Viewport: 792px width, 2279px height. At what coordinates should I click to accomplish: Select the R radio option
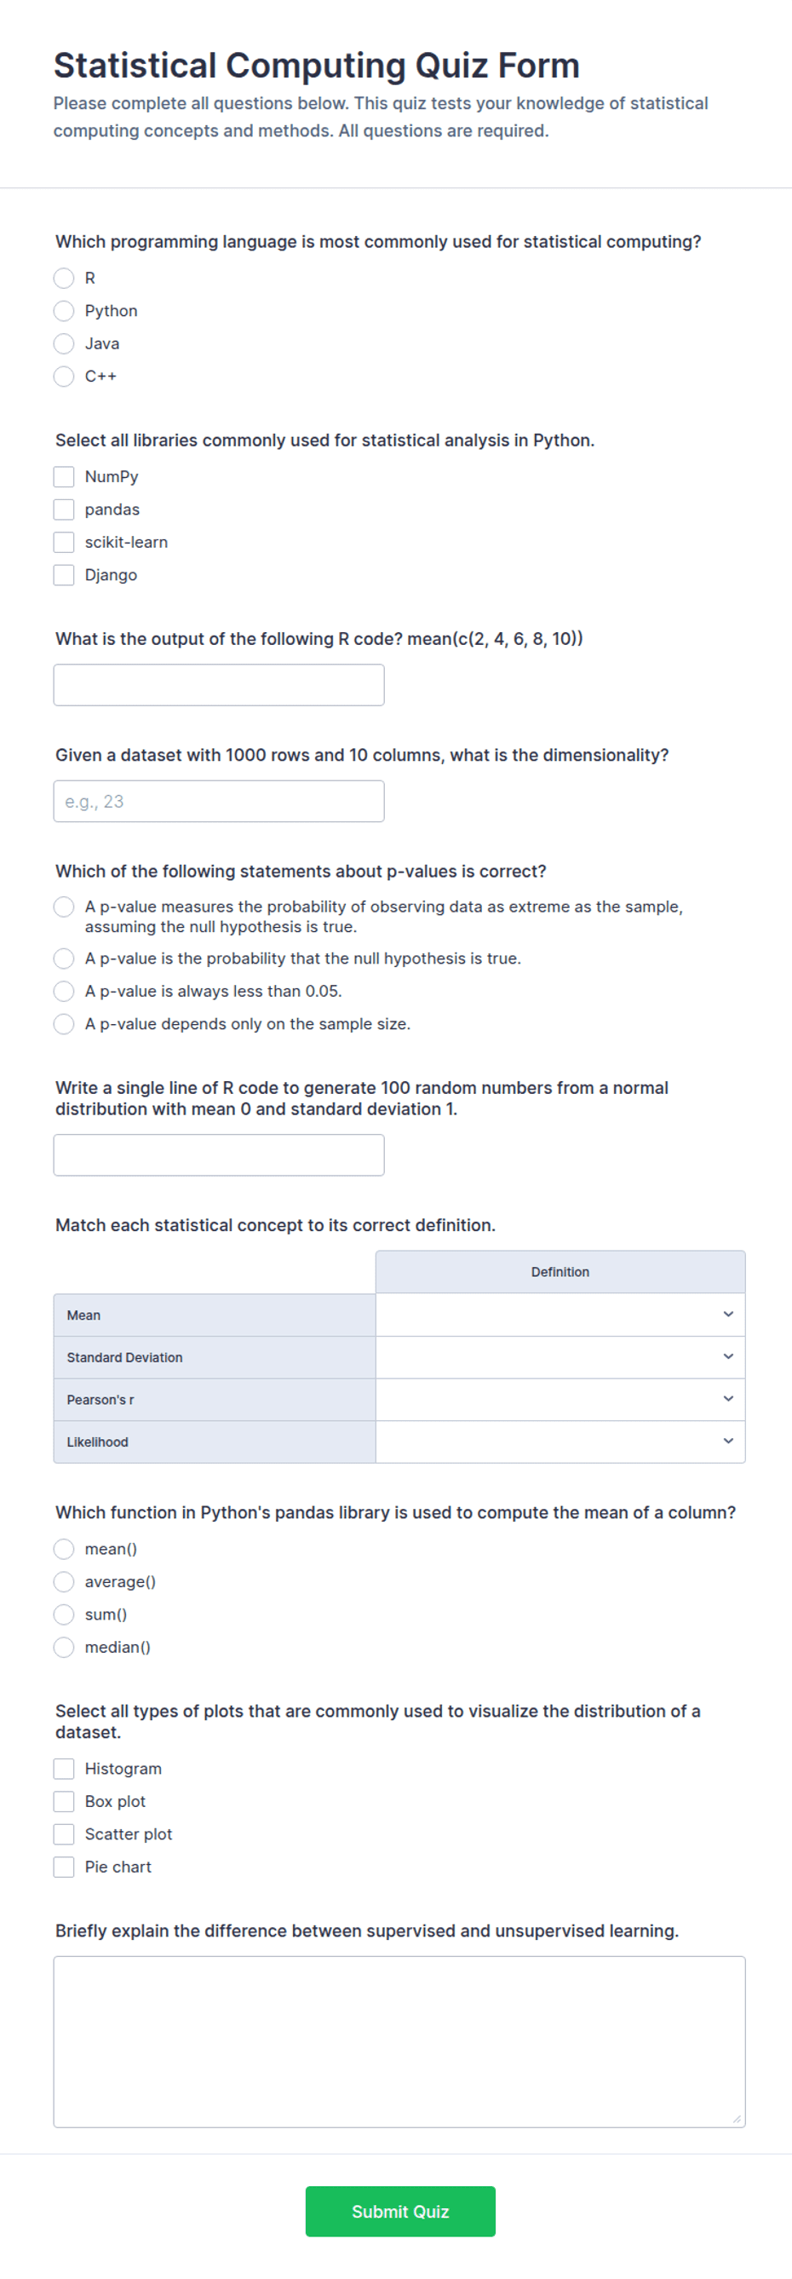64,279
